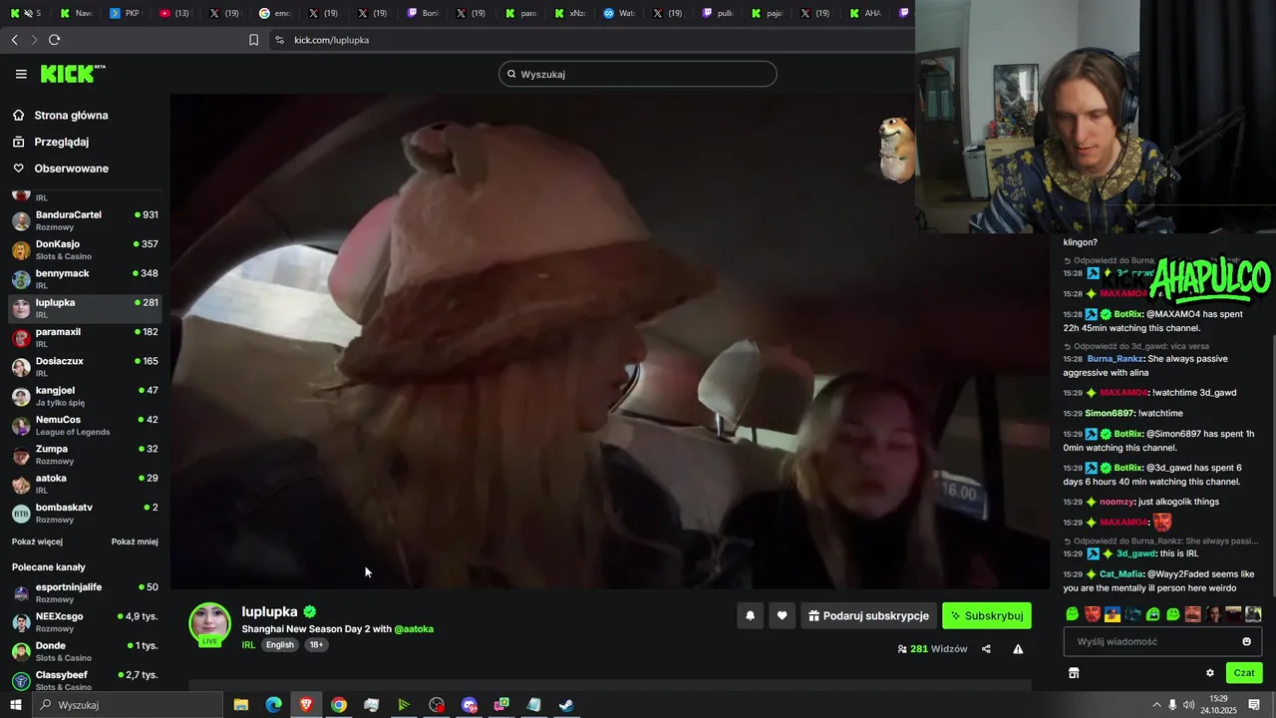The height and width of the screenshot is (718, 1276).
Task: Click Podaruj subskrypcje button
Action: click(869, 616)
